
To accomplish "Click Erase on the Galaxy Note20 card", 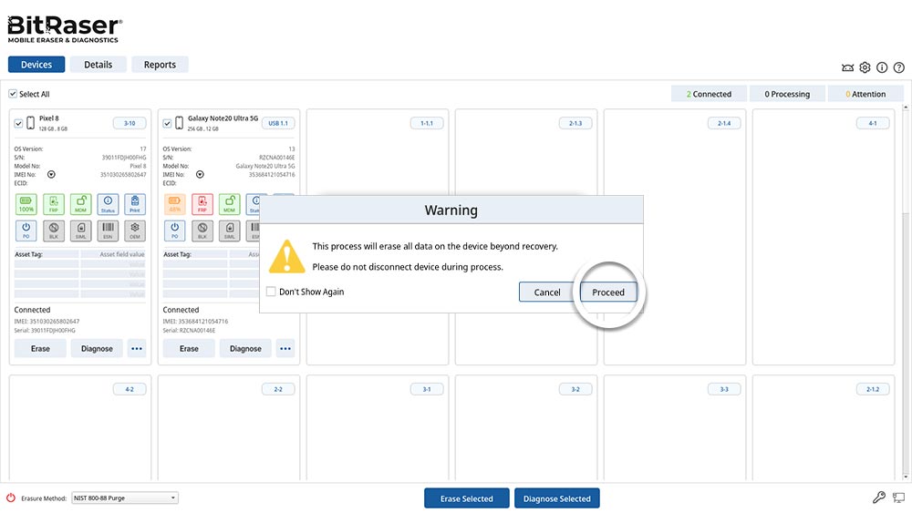I will 189,349.
